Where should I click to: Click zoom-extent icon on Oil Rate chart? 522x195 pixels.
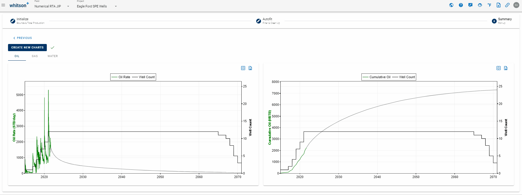pos(243,68)
